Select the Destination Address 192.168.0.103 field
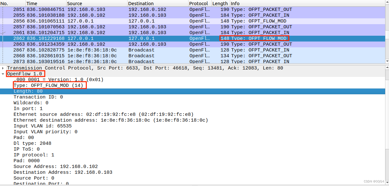Screen dimensions: 389x186 [x=58, y=172]
